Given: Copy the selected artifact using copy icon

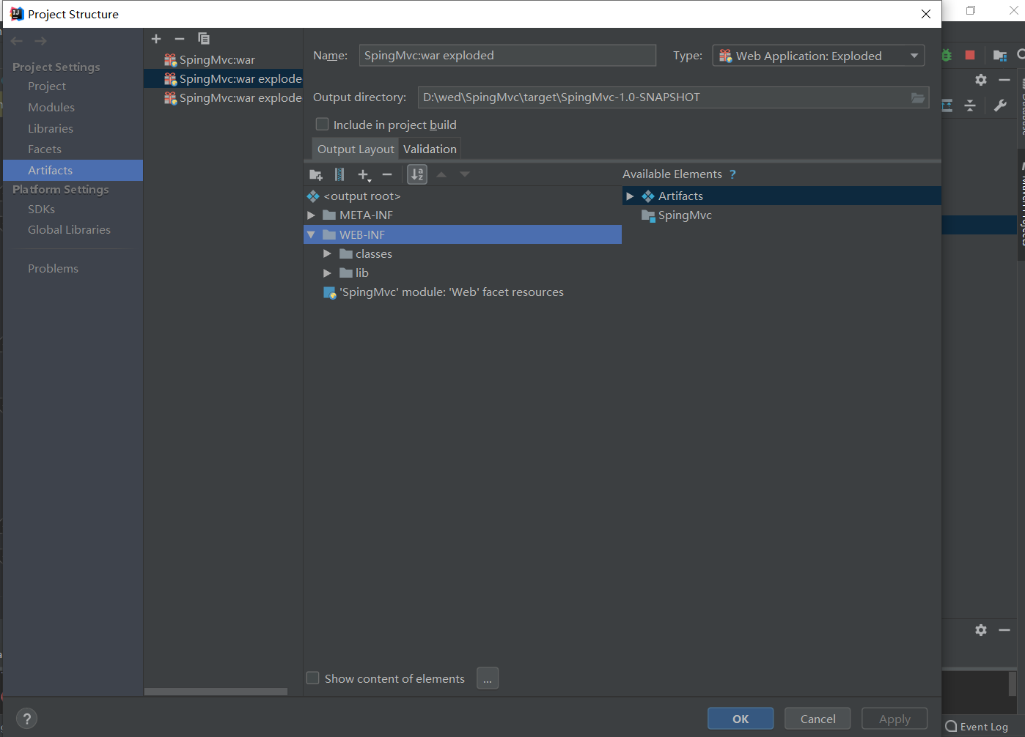Looking at the screenshot, I should pos(203,38).
